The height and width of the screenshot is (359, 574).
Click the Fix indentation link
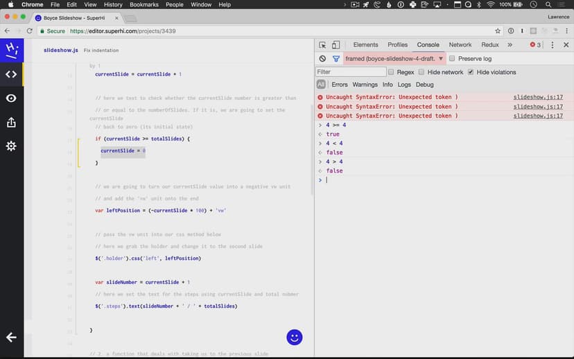[x=101, y=51]
